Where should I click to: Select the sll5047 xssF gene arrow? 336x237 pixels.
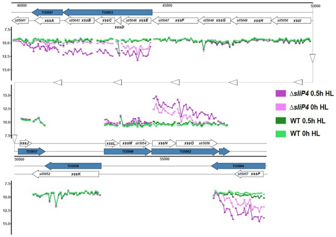pyautogui.click(x=175, y=21)
